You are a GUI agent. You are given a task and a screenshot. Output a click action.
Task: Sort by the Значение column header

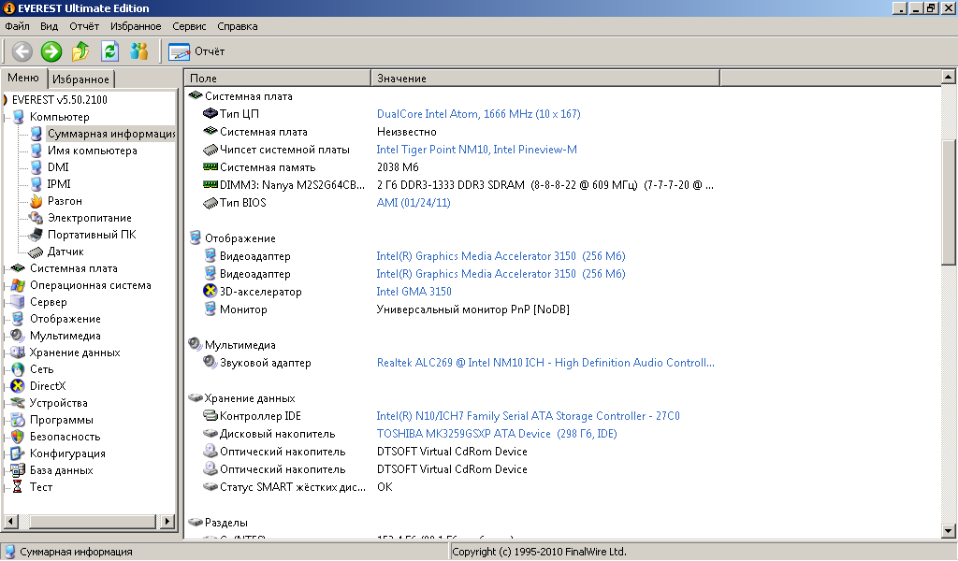545,79
